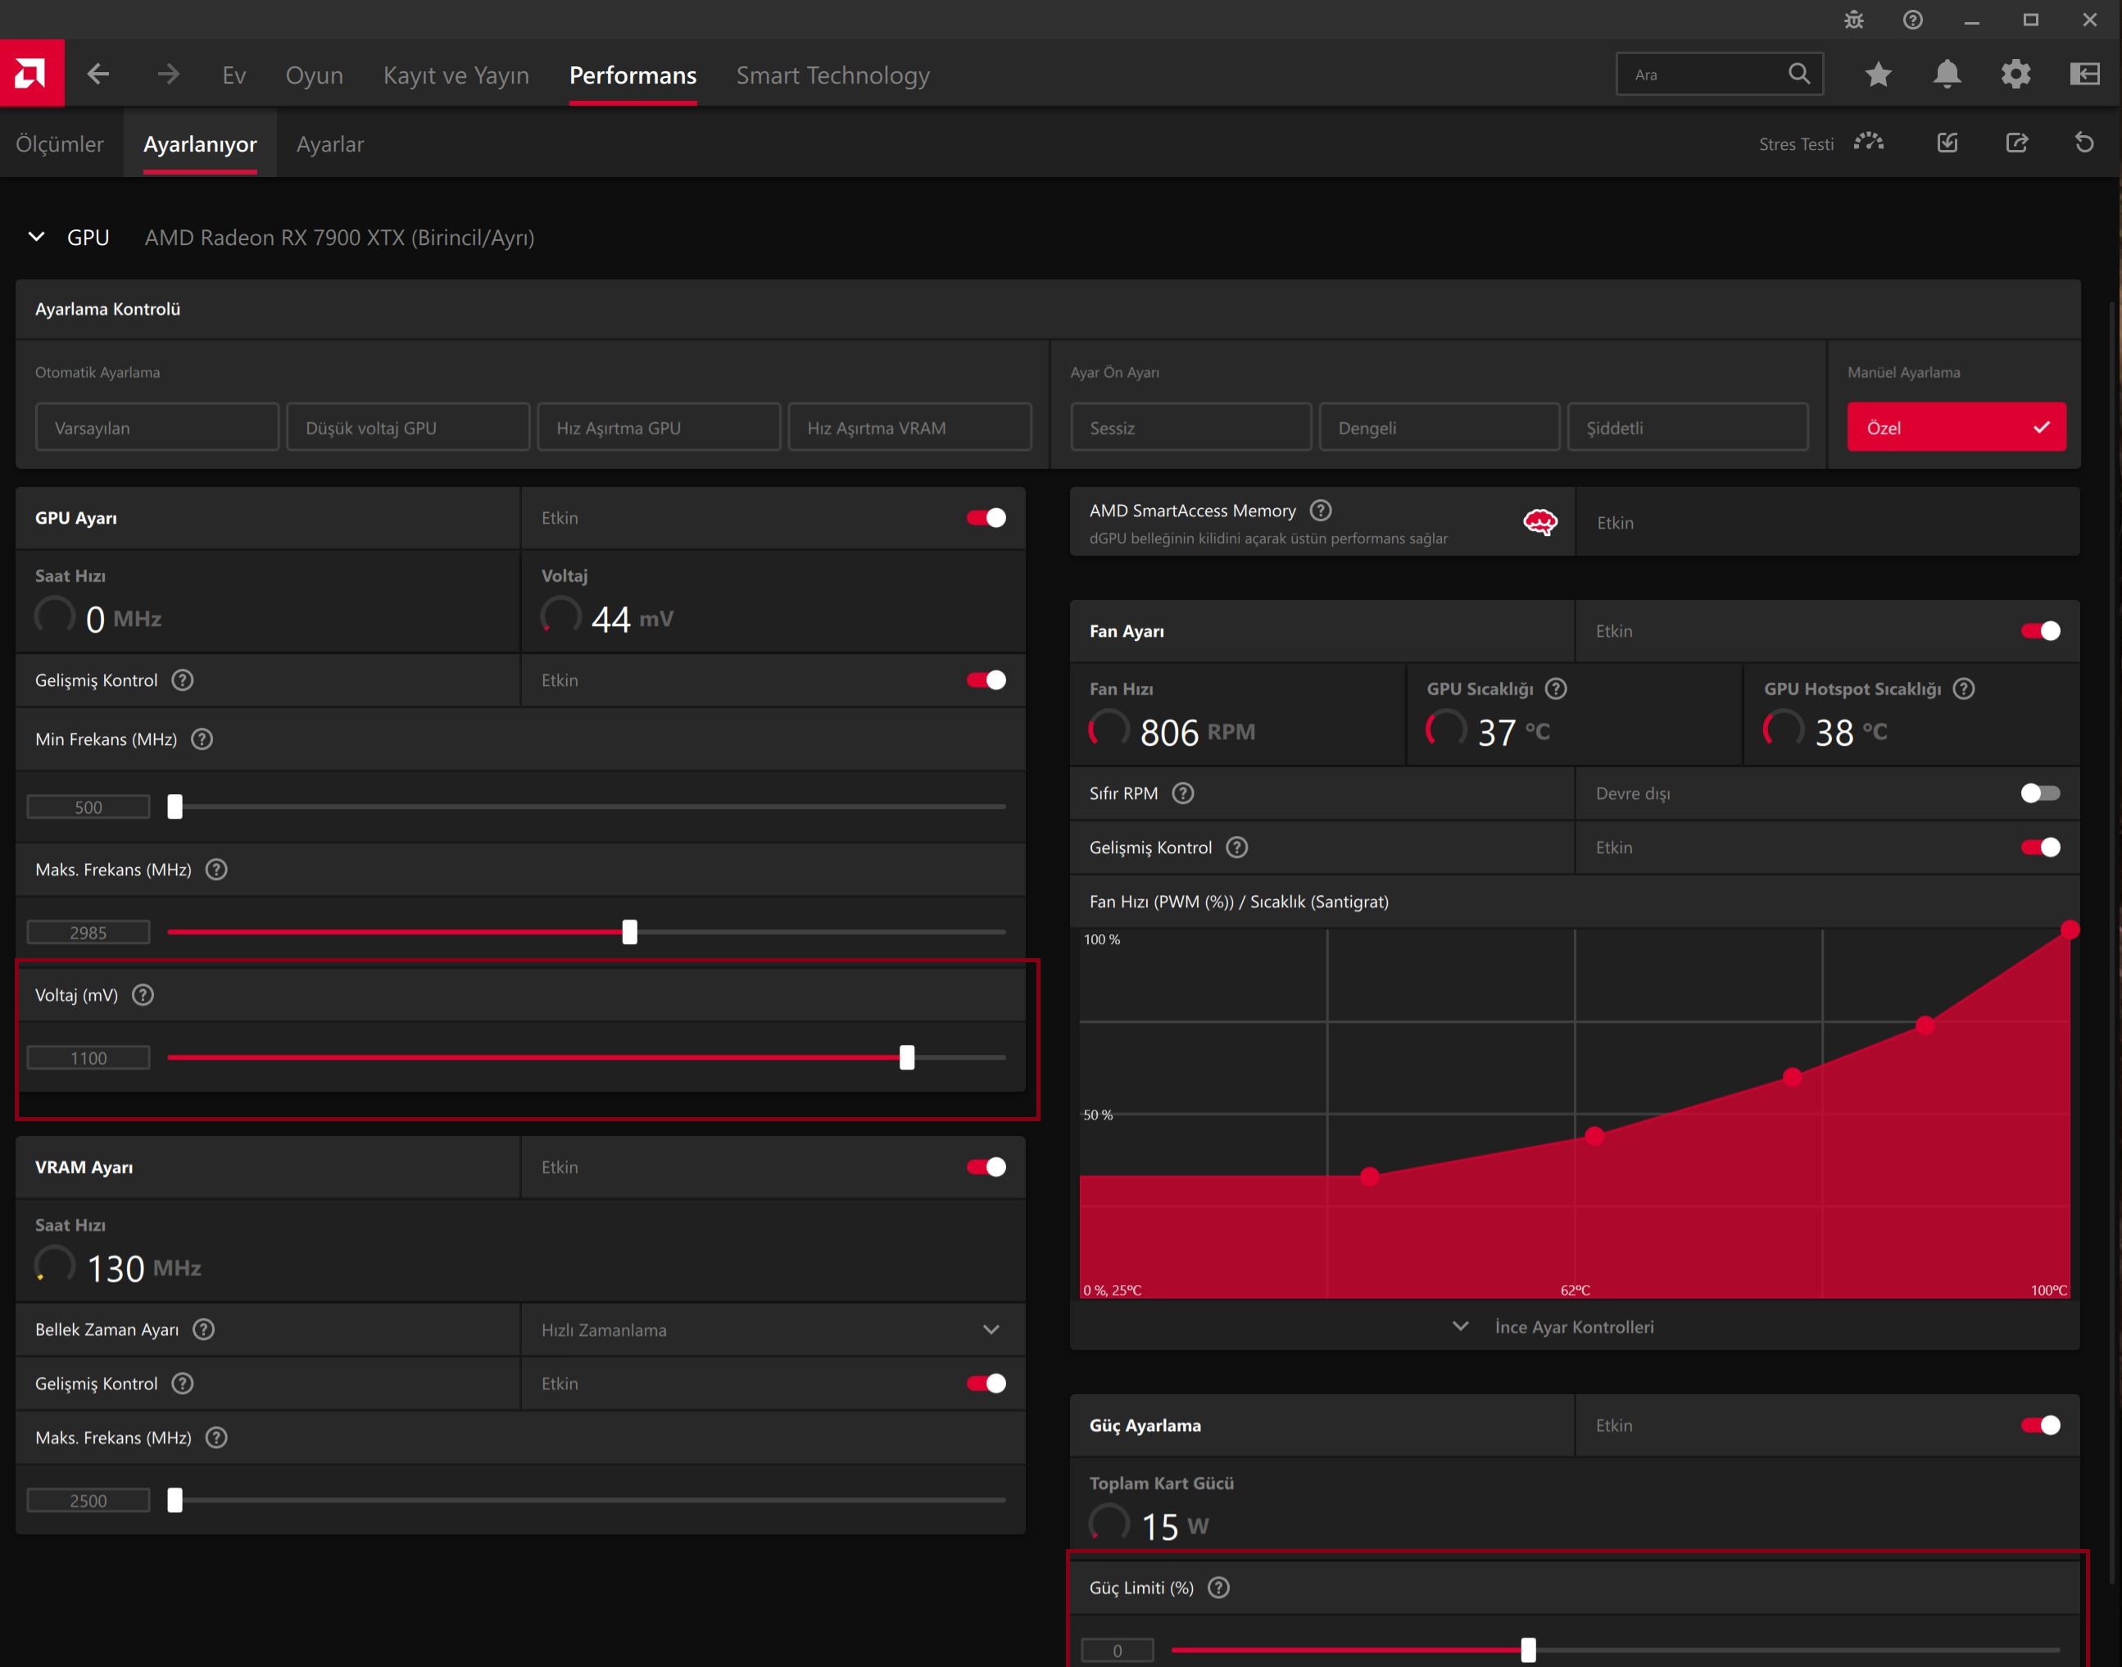Click the export profile share icon
Screen dimensions: 2122x1667
coord(2016,143)
